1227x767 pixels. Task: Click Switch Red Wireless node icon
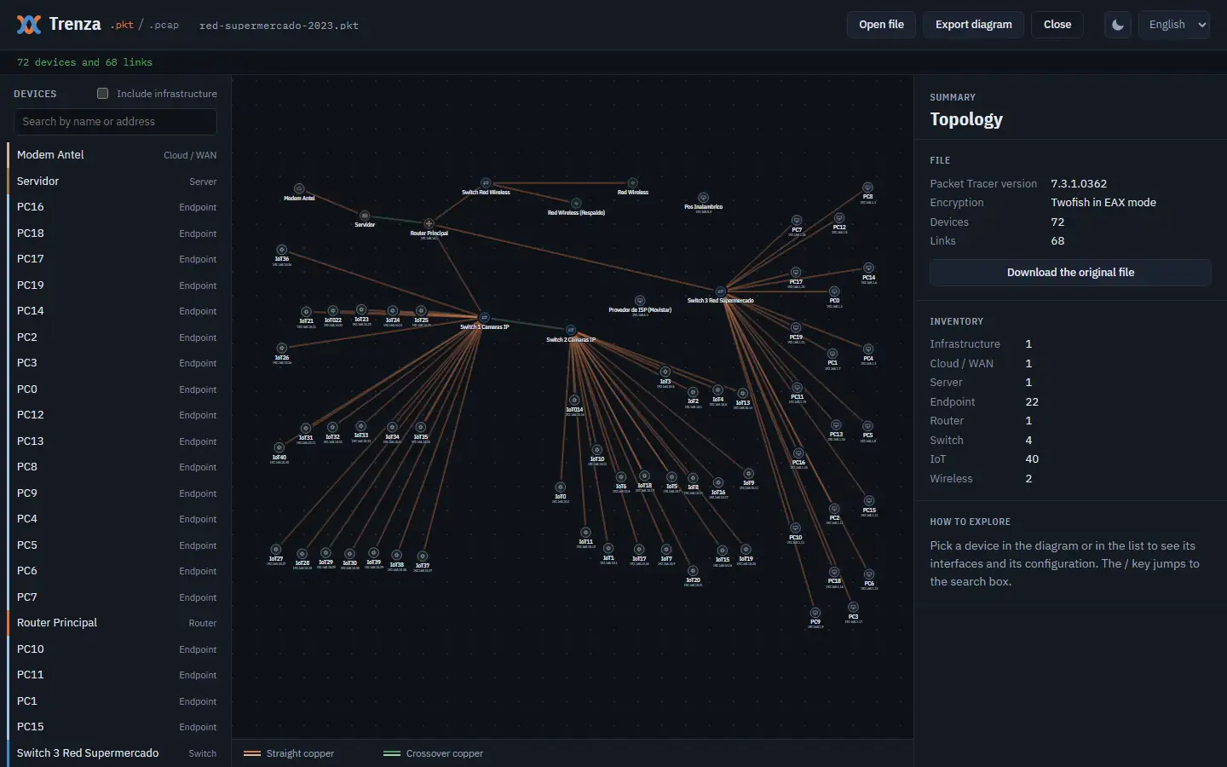coord(486,183)
